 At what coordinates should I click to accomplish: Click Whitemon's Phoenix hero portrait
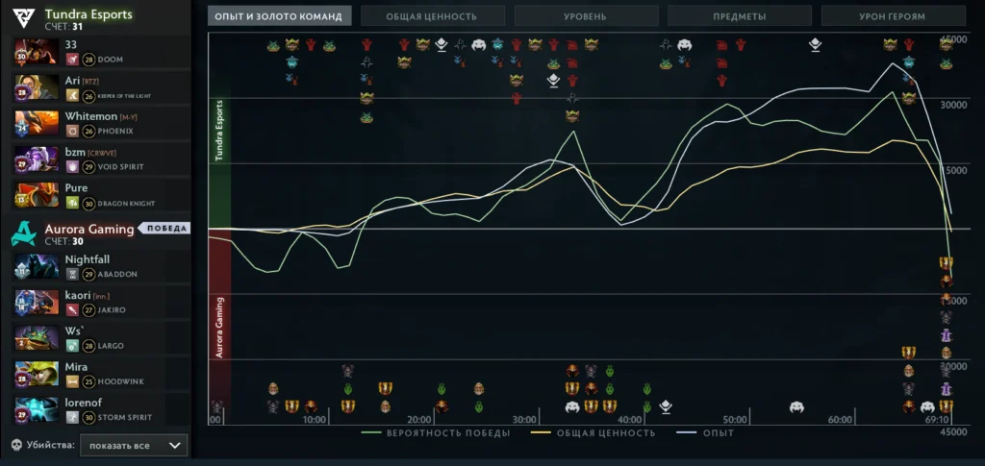point(35,123)
